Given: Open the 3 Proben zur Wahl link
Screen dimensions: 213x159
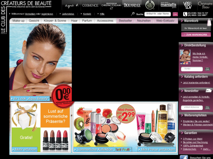Looking at the screenshot, I should (x=192, y=139).
